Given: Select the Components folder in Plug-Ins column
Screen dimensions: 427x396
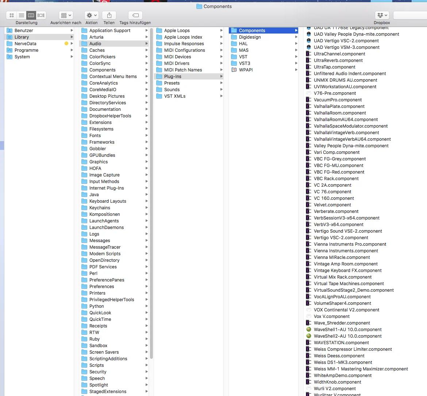Looking at the screenshot, I should (263, 31).
